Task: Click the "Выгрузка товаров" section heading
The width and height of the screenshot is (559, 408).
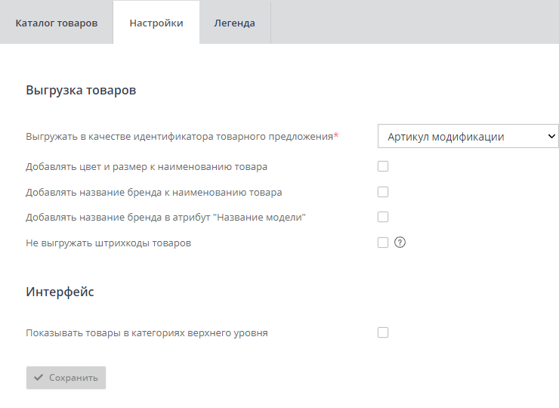Action: click(x=81, y=90)
